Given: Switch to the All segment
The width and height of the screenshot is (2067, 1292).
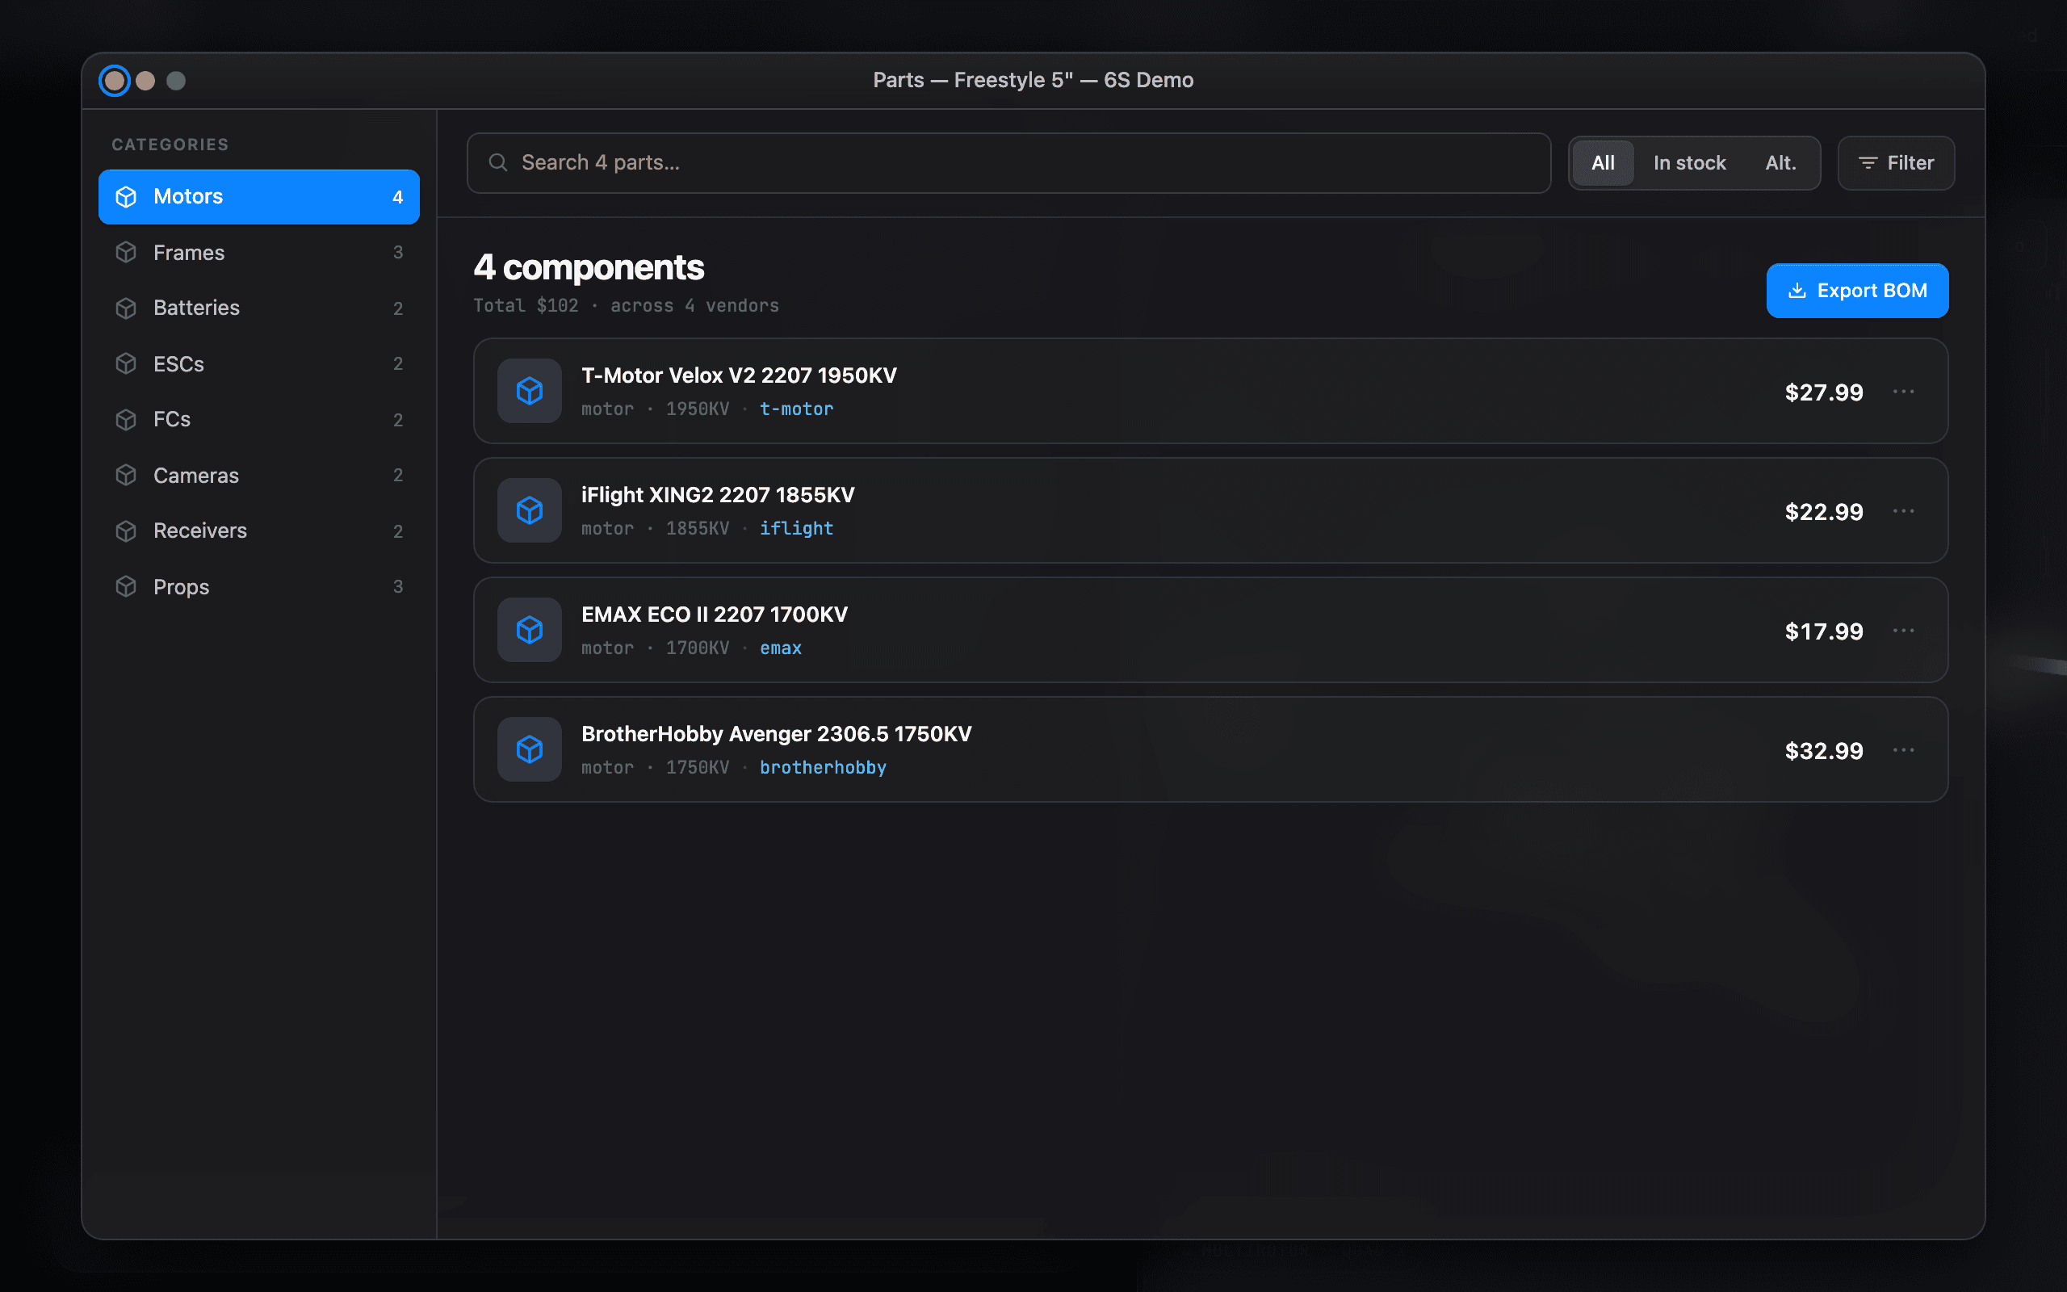Looking at the screenshot, I should pyautogui.click(x=1604, y=162).
